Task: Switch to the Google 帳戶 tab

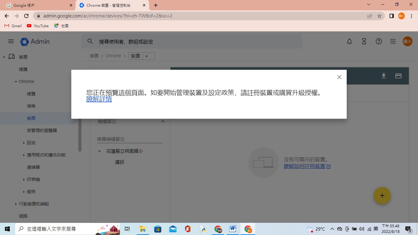Action: 37,5
